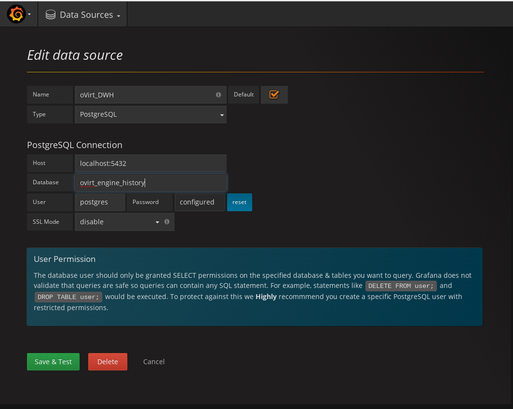Uncheck the Default data source checkbox
The width and height of the screenshot is (513, 409).
click(x=274, y=95)
